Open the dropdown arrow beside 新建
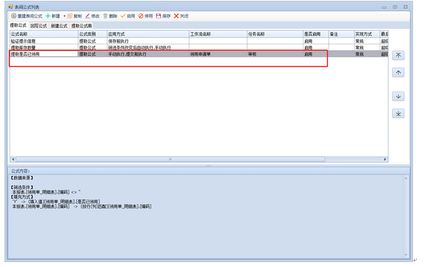 (64, 16)
